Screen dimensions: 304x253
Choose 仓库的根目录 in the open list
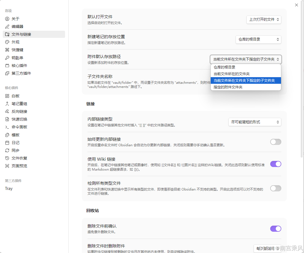[246, 67]
